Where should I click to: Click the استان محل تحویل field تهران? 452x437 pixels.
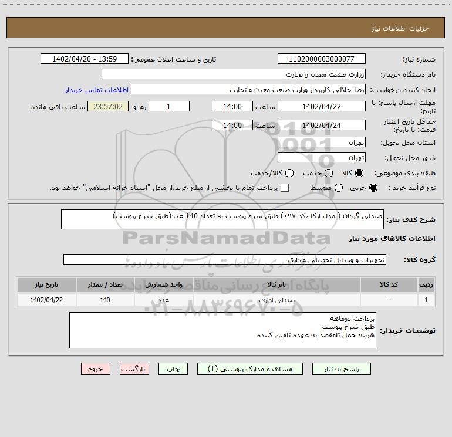(322, 142)
